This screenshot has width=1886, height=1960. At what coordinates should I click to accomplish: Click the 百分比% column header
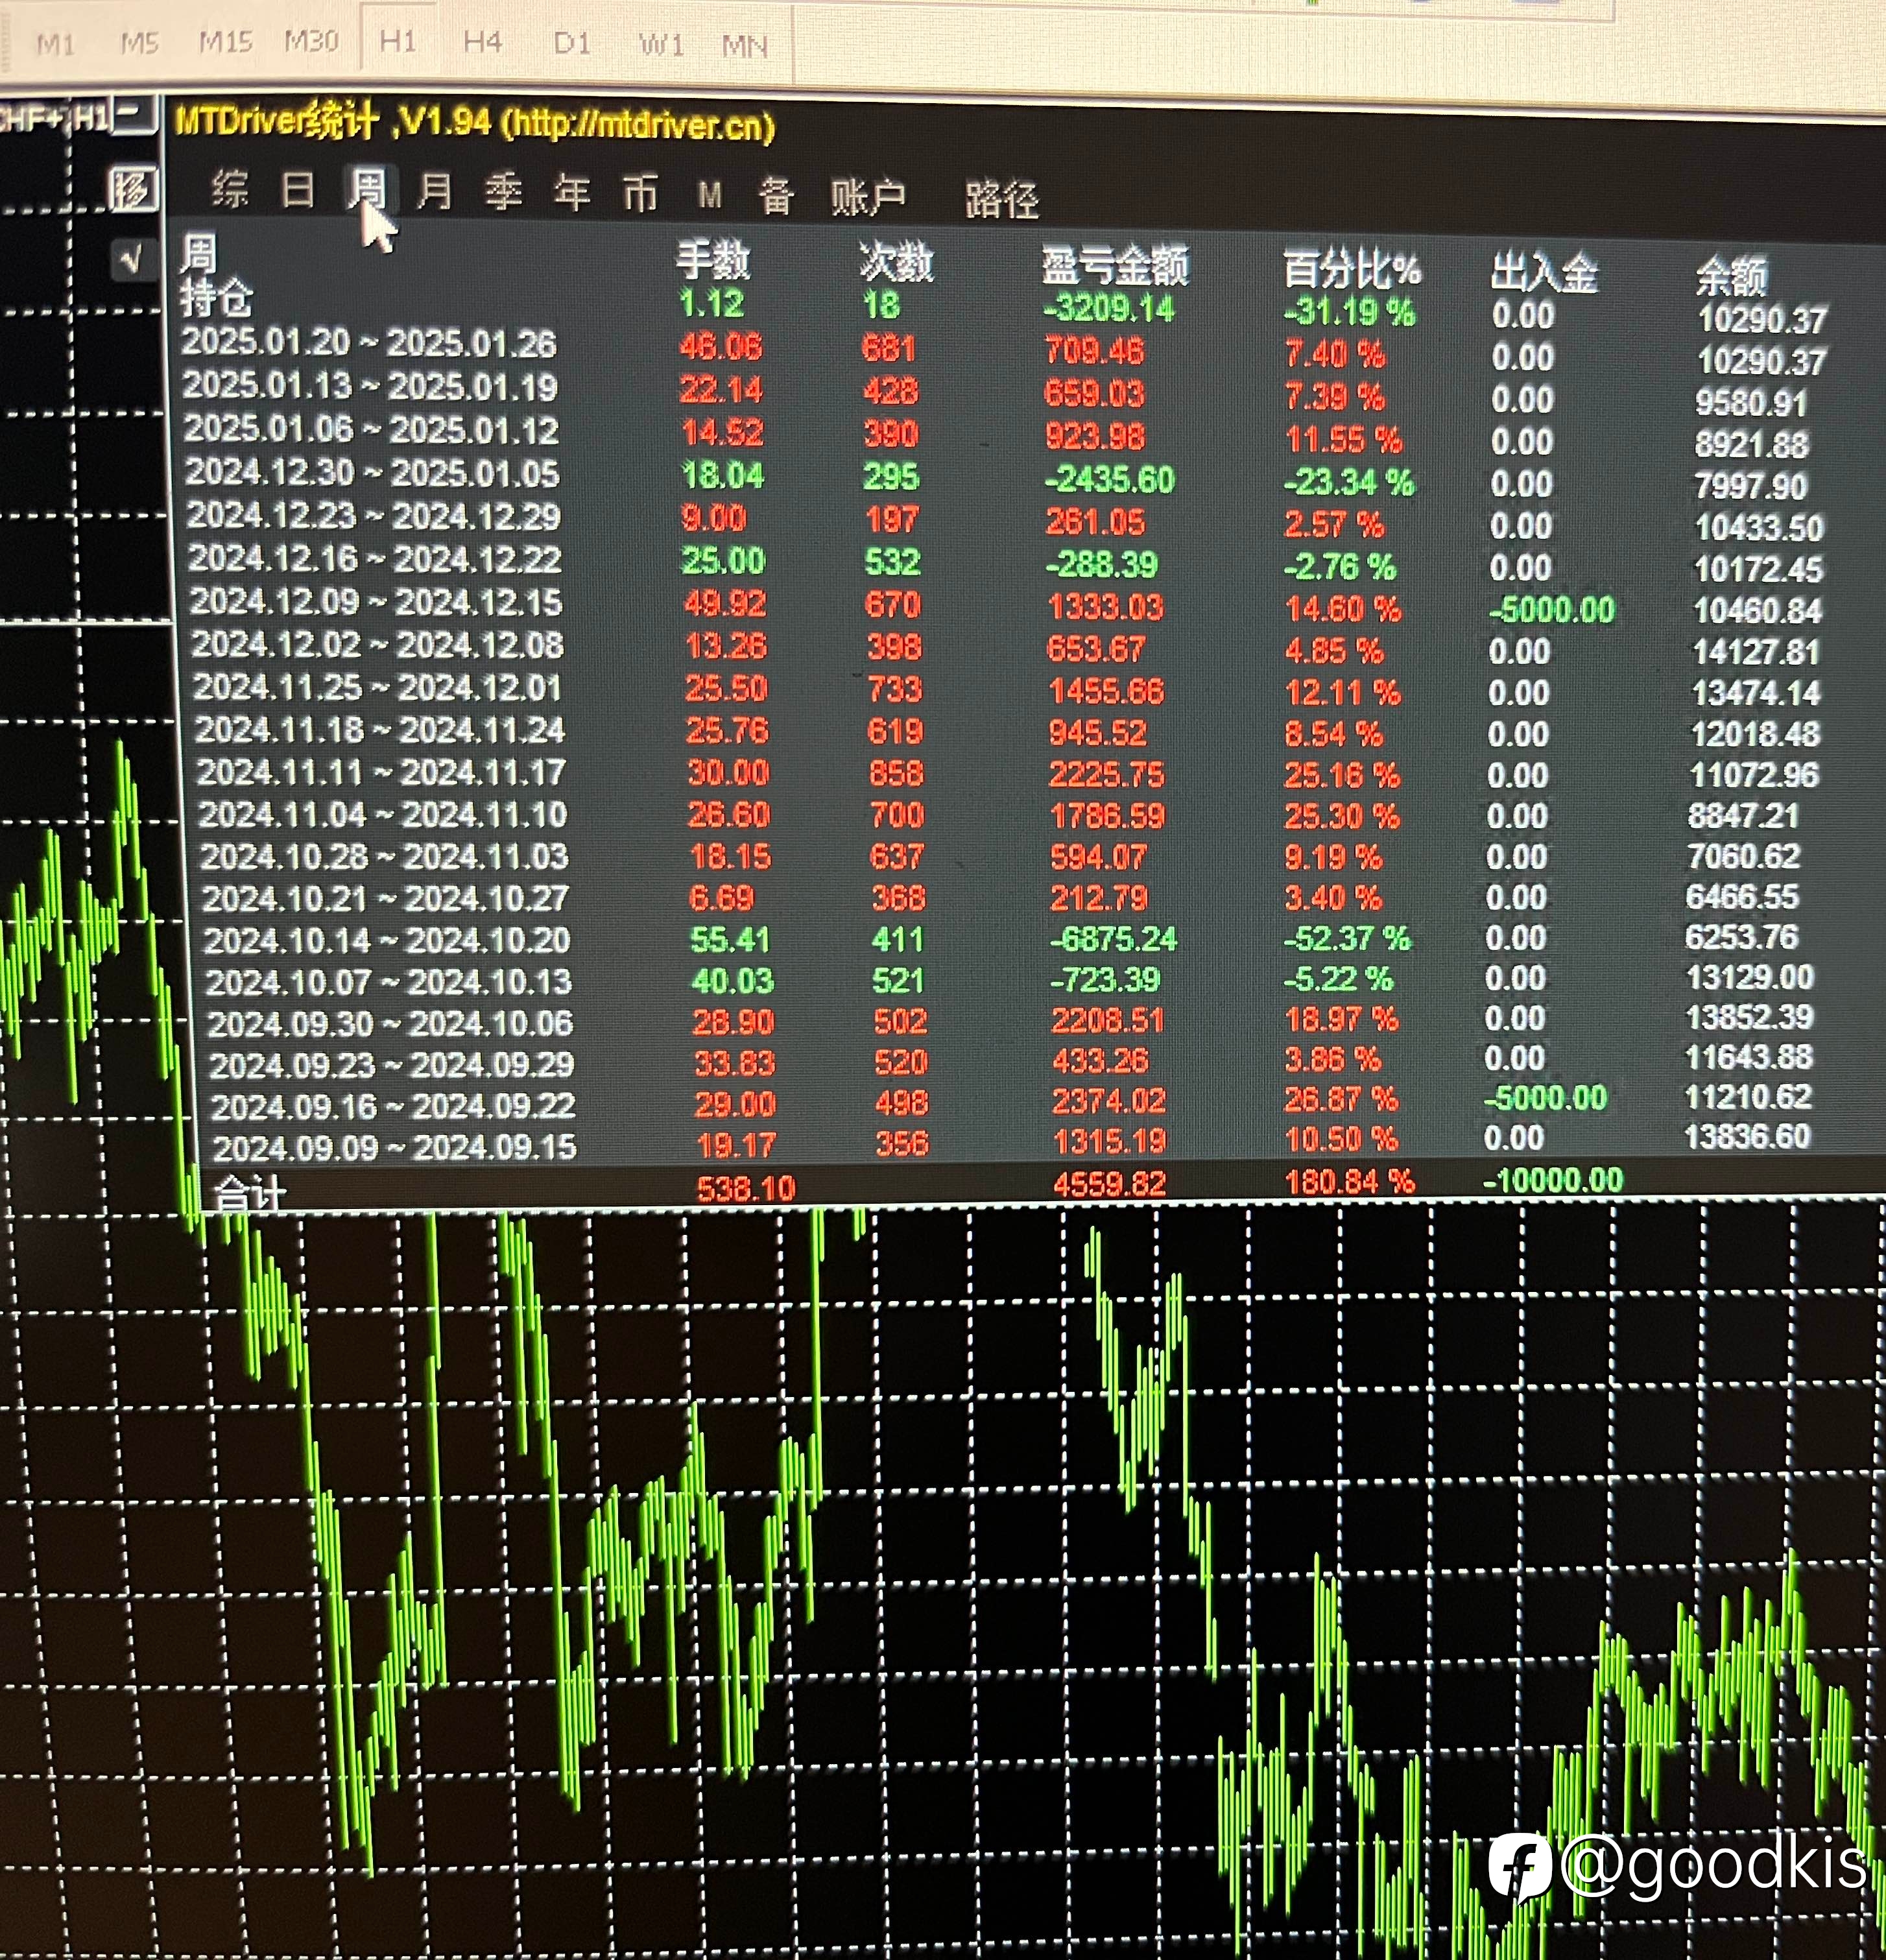1351,270
